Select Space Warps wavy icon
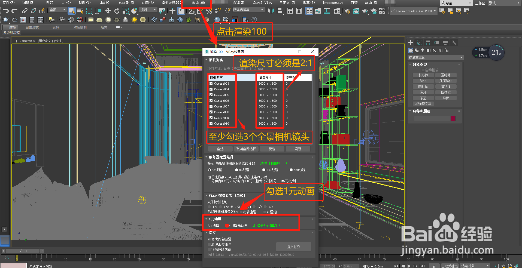Image resolution: width=522 pixels, height=268 pixels. [x=441, y=50]
